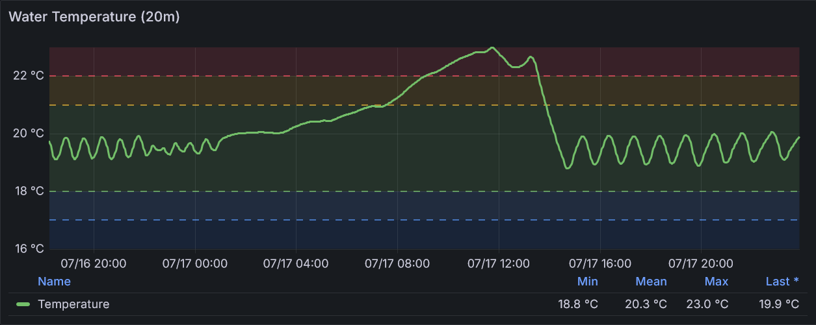This screenshot has height=325, width=816.
Task: Select the 19.9 °C Last value
Action: pos(779,304)
